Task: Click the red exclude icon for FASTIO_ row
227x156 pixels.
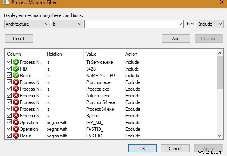Action: point(16,129)
